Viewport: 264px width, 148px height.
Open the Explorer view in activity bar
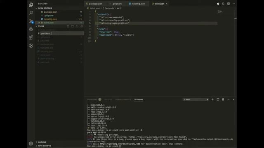point(31,5)
